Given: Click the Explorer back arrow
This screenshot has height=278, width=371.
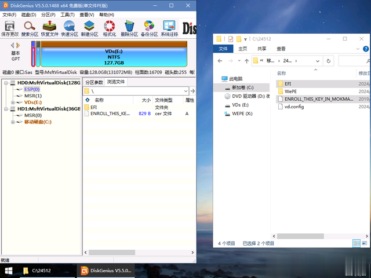Looking at the screenshot, I should click(x=220, y=61).
